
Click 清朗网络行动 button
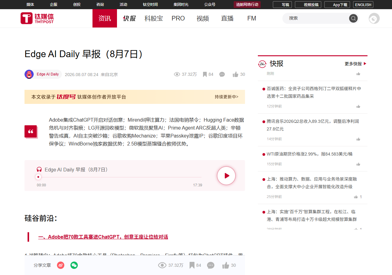click(247, 5)
